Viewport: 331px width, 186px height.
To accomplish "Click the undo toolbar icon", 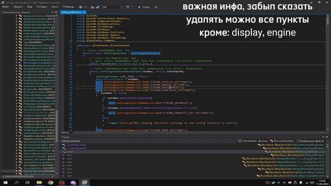I will 128,7.
